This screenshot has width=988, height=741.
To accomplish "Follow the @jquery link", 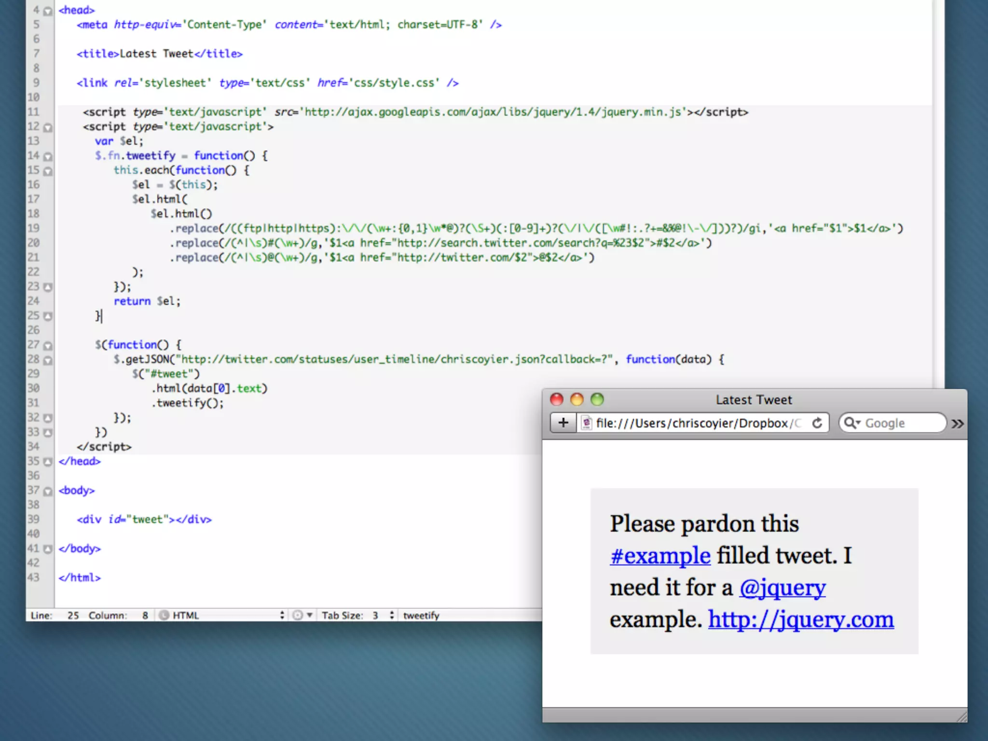I will click(x=782, y=588).
